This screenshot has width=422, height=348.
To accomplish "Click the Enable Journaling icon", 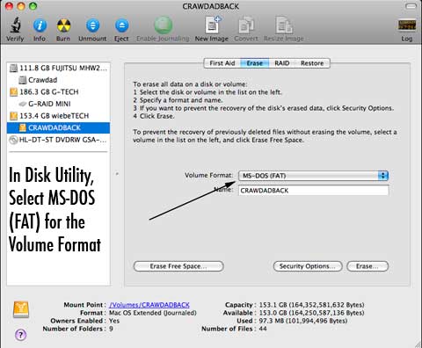I will 164,25.
